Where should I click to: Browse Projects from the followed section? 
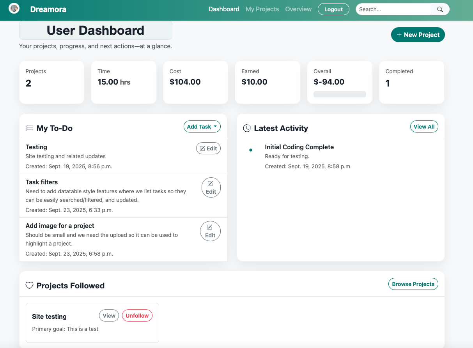pyautogui.click(x=413, y=284)
